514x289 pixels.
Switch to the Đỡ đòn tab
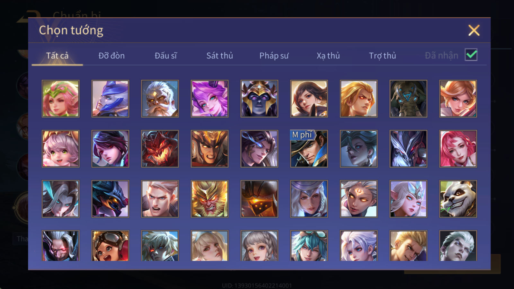pos(111,56)
